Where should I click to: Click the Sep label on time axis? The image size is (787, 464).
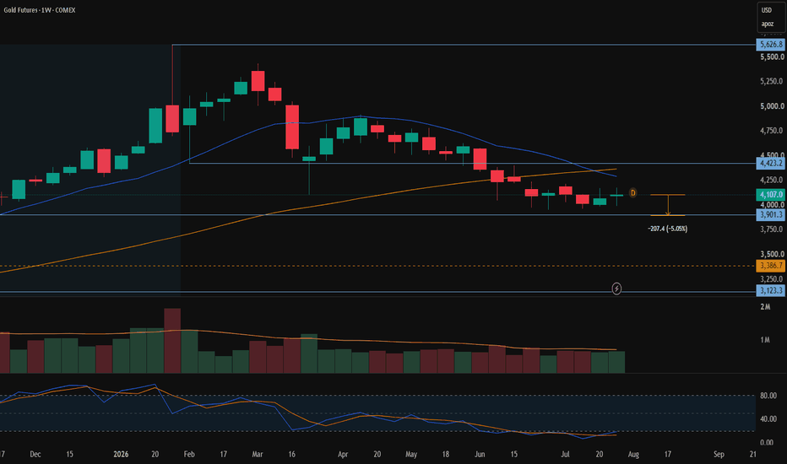tap(719, 455)
